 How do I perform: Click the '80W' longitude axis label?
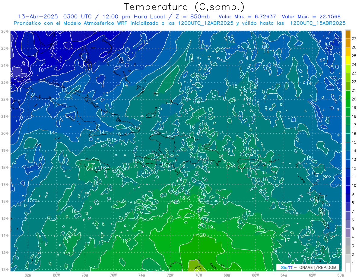coord(56,275)
